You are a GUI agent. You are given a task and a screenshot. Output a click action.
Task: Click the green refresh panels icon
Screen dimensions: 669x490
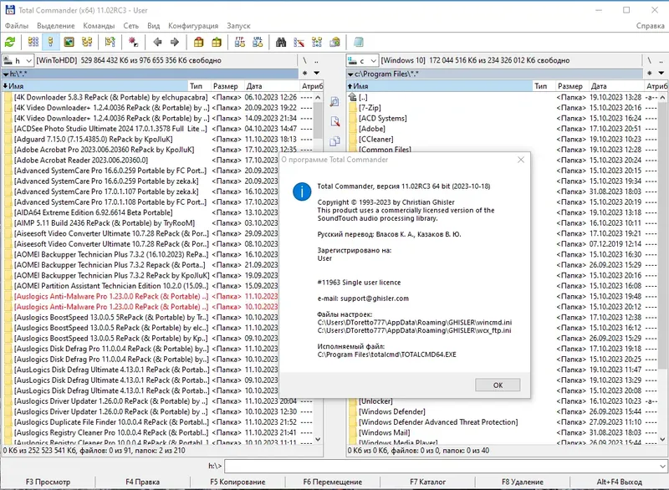[x=10, y=42]
